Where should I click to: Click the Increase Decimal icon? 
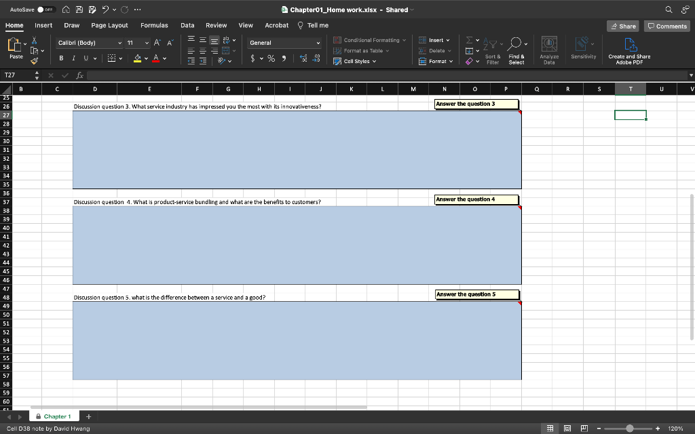[303, 58]
